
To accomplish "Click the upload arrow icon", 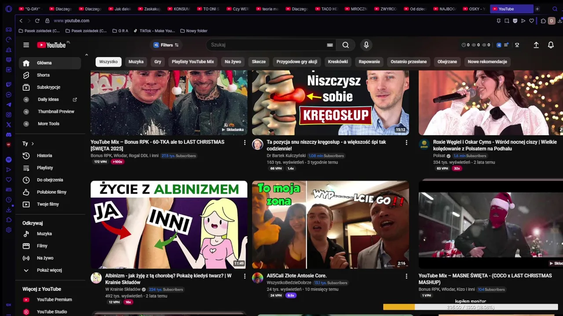I will click(x=536, y=45).
